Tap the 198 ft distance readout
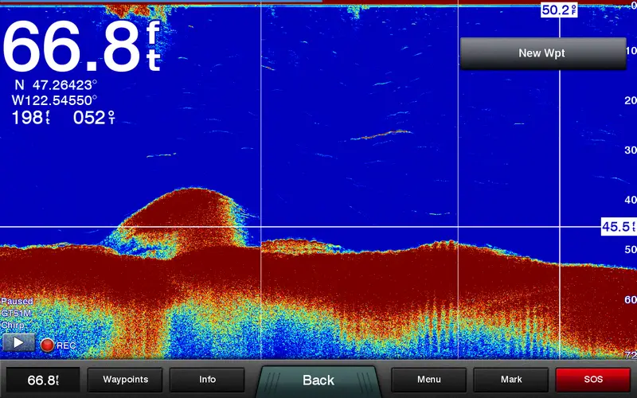 (31, 118)
